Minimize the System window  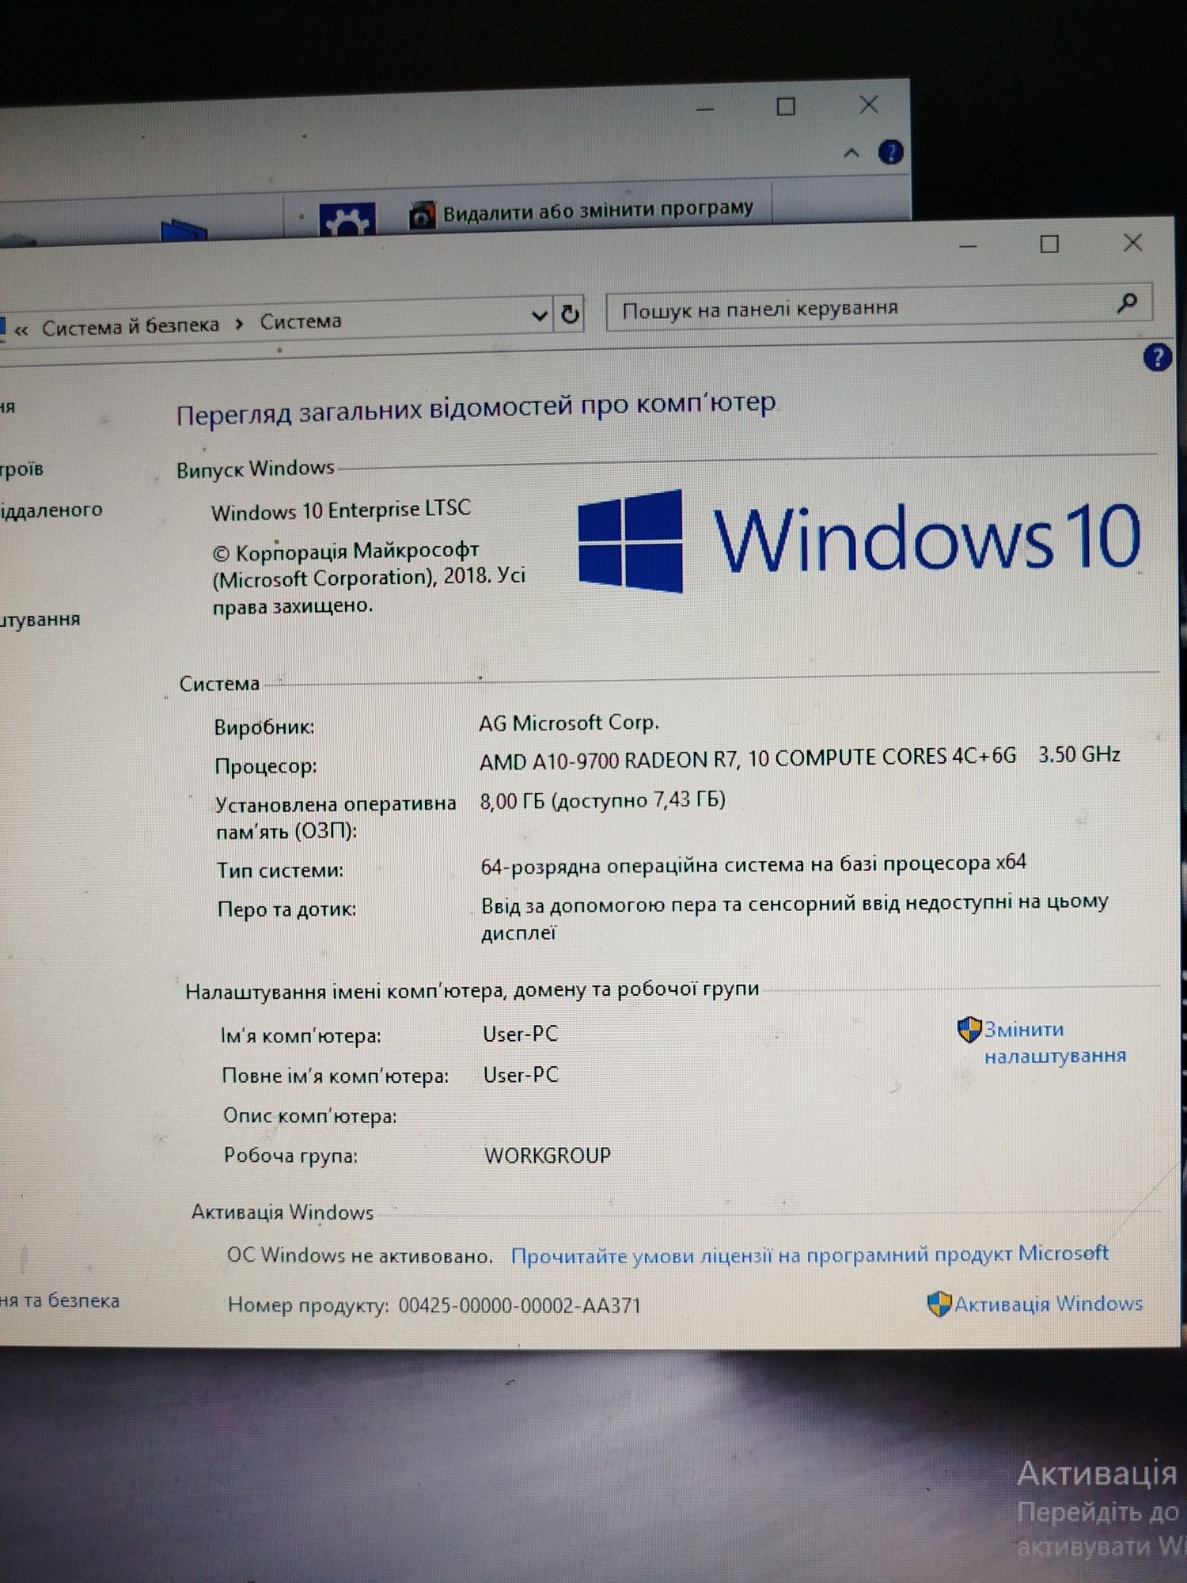click(968, 246)
